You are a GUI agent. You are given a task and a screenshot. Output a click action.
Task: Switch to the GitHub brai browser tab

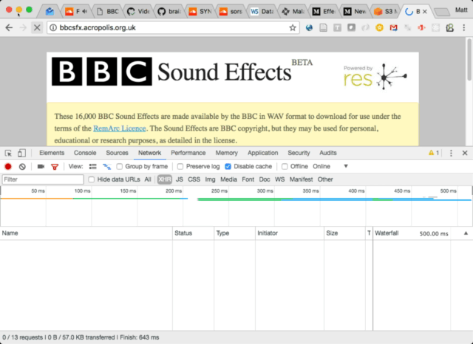(x=170, y=12)
